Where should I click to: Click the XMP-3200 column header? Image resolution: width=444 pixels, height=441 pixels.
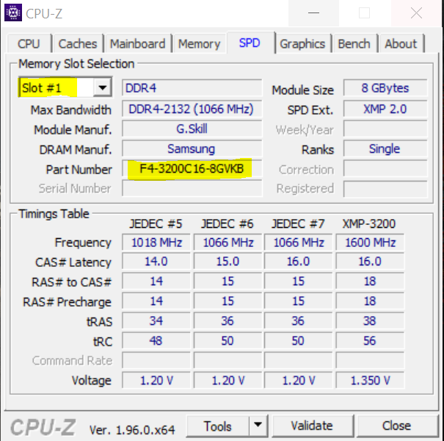point(369,223)
